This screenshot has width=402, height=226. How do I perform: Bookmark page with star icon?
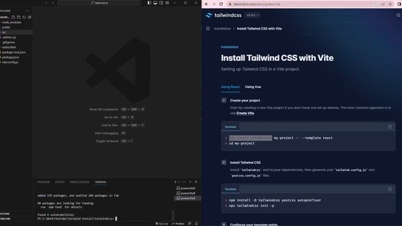coord(390,4)
